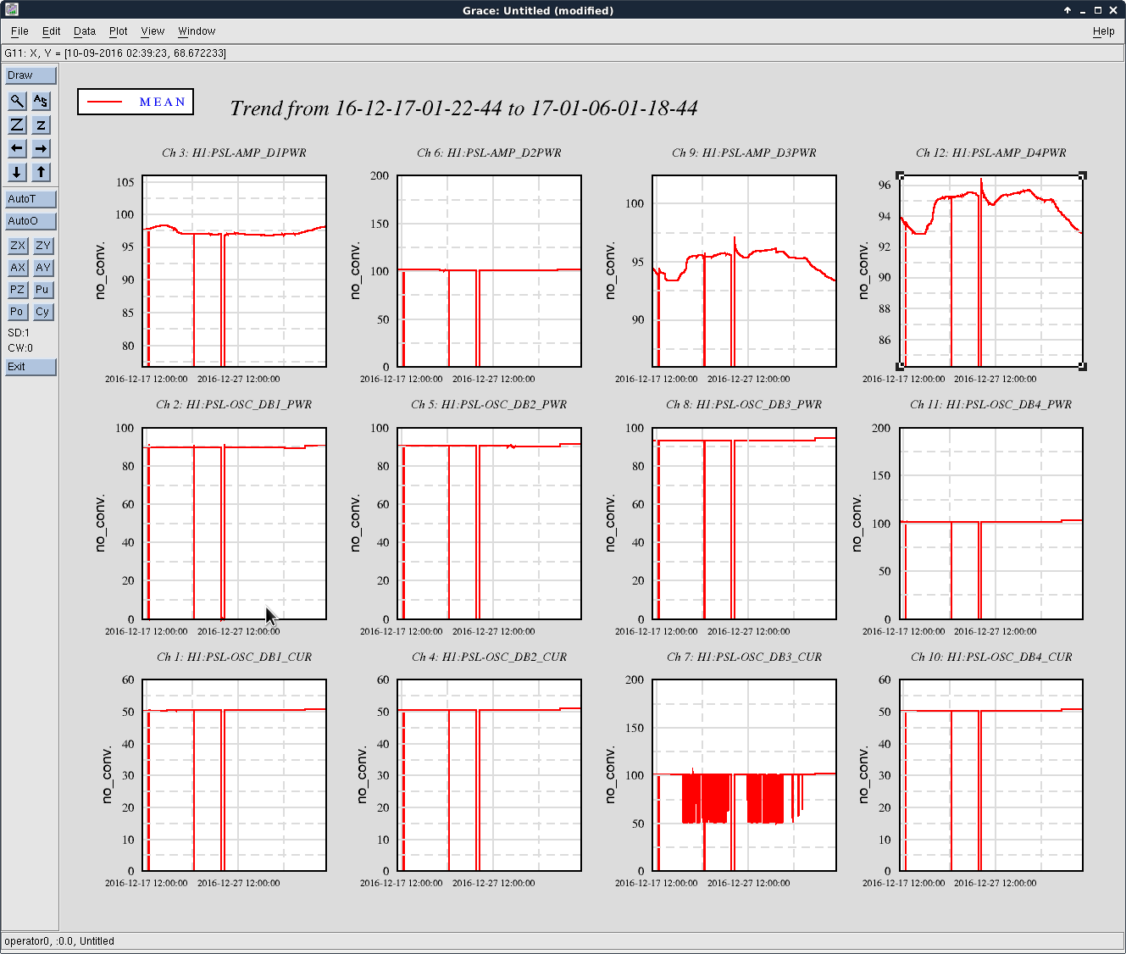Open the Data menu
This screenshot has width=1126, height=954.
click(85, 31)
